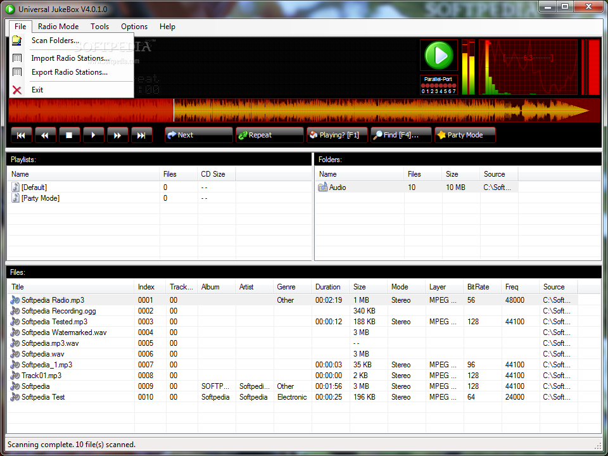The height and width of the screenshot is (456, 608).
Task: Select Exit in the File menu
Action: click(x=72, y=90)
